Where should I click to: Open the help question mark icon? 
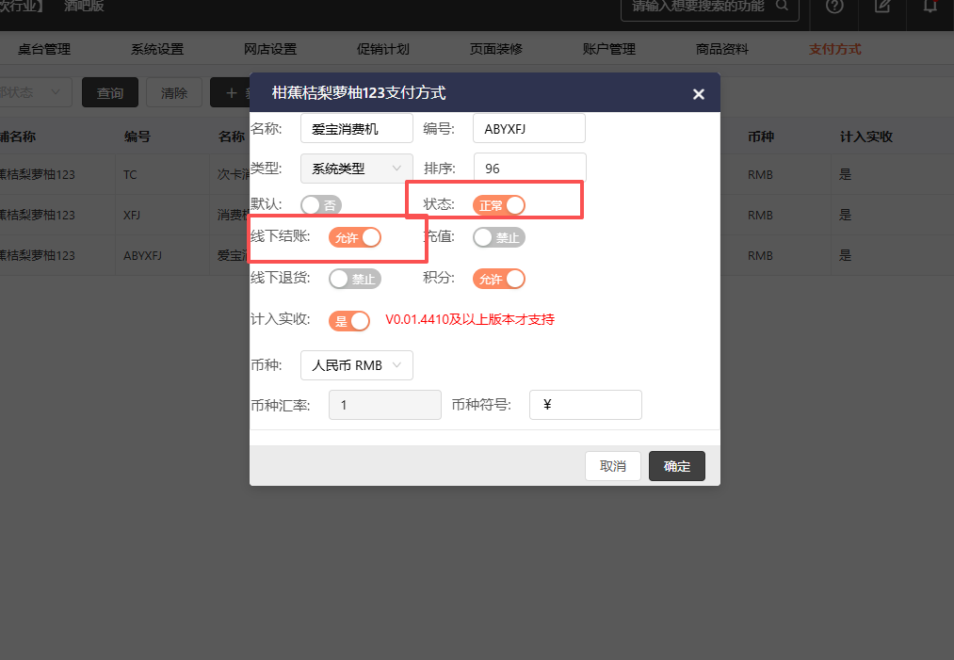pos(834,7)
